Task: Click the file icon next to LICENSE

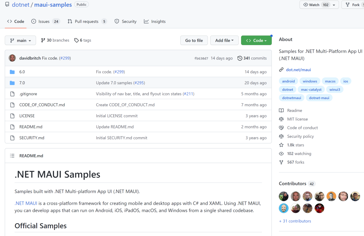Action: tap(12, 116)
